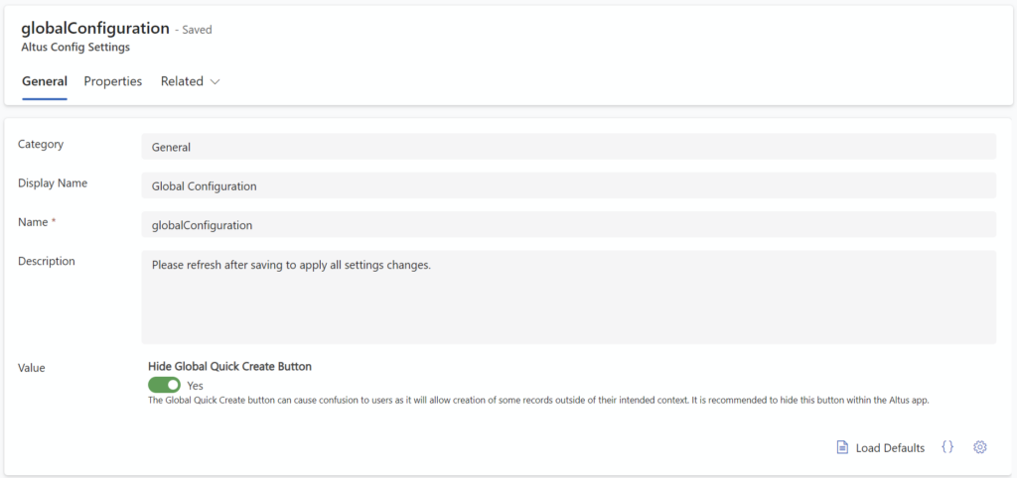Select the General tab

coord(45,81)
